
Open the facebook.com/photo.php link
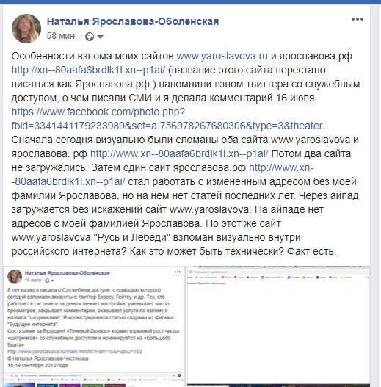click(x=98, y=112)
